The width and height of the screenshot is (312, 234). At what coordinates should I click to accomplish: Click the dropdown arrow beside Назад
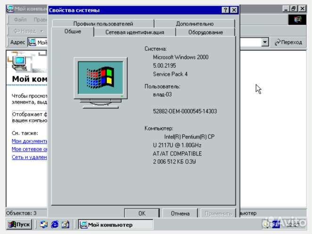pyautogui.click(x=42, y=31)
